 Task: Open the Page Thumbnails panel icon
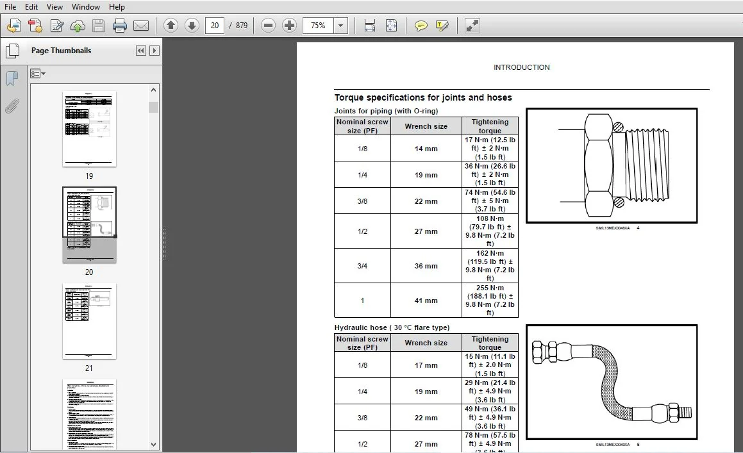point(12,51)
